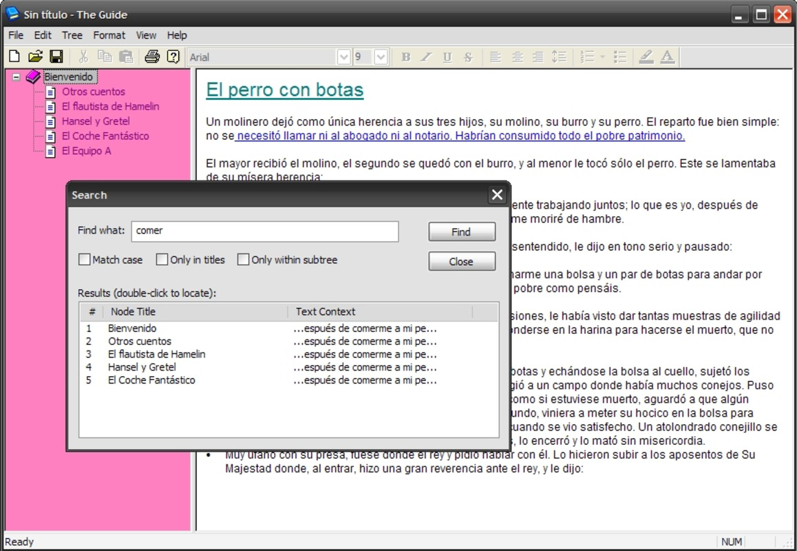
Task: Select the El Equipo A tree node
Action: point(87,151)
